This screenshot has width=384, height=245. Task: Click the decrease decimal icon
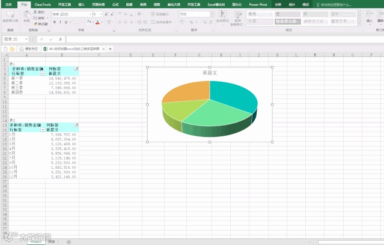coord(210,22)
